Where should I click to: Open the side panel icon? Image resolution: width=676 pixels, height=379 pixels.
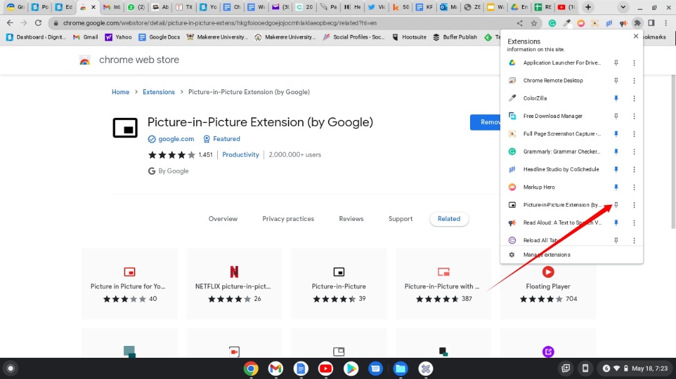(652, 23)
